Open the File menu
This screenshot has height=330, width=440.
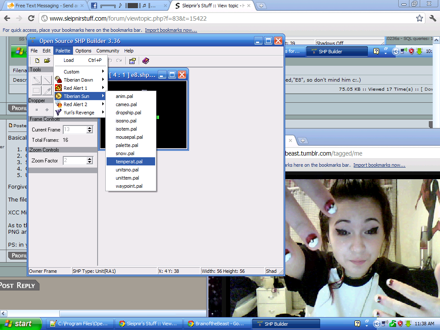[34, 51]
